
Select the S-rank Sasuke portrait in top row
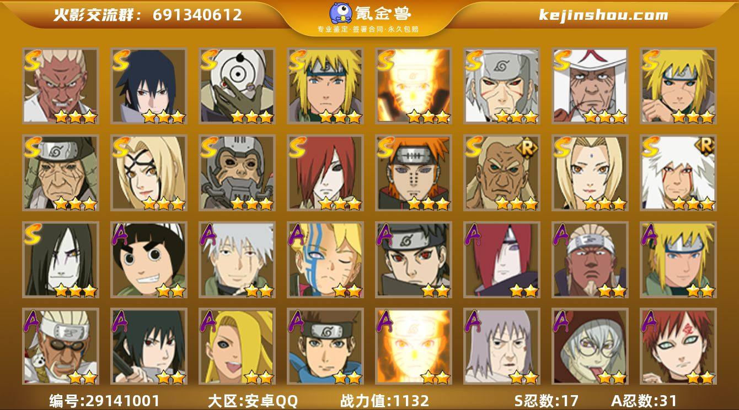(148, 86)
